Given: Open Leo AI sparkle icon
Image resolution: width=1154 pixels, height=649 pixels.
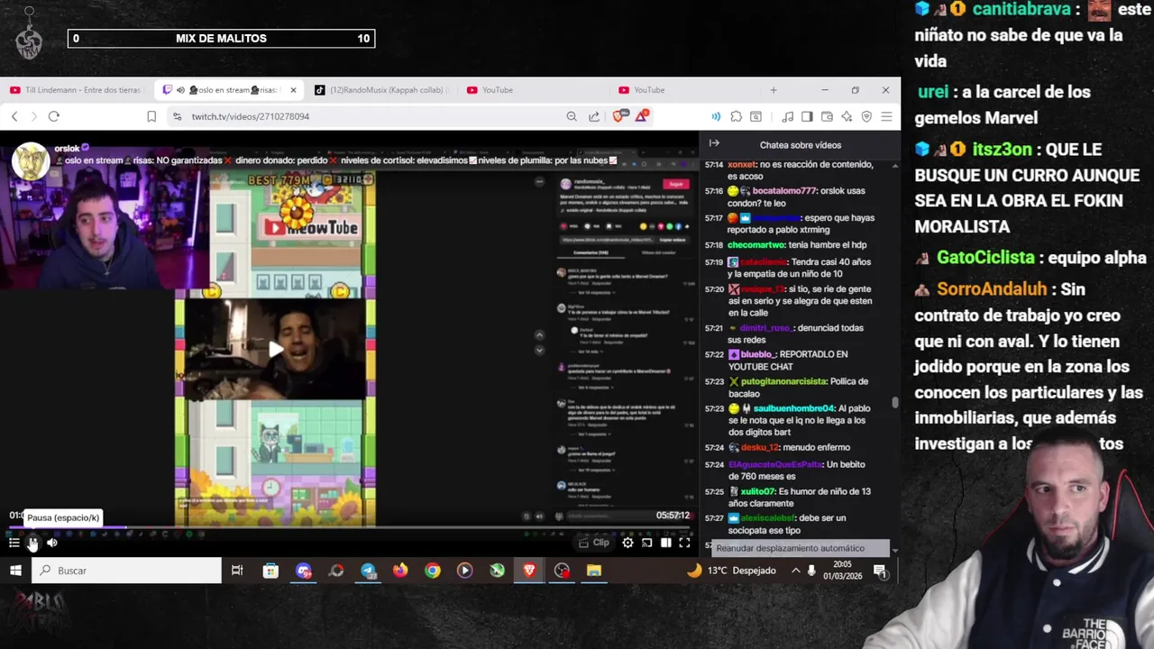Looking at the screenshot, I should click(x=847, y=116).
